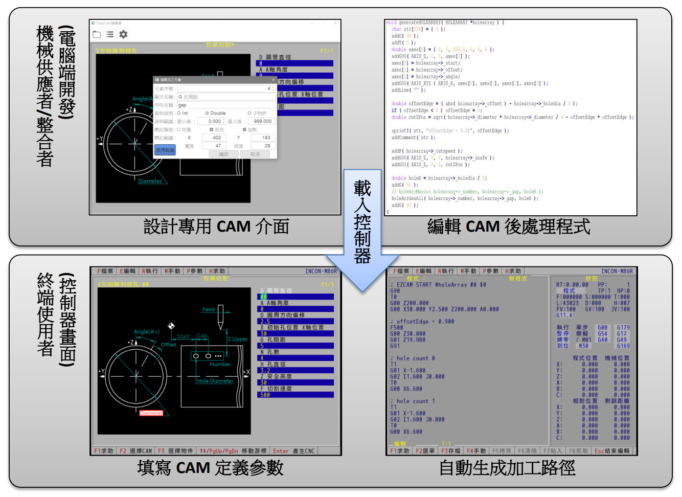Open the P參數 menu in the G-code editor screen
This screenshot has width=682, height=497.
coord(491,271)
